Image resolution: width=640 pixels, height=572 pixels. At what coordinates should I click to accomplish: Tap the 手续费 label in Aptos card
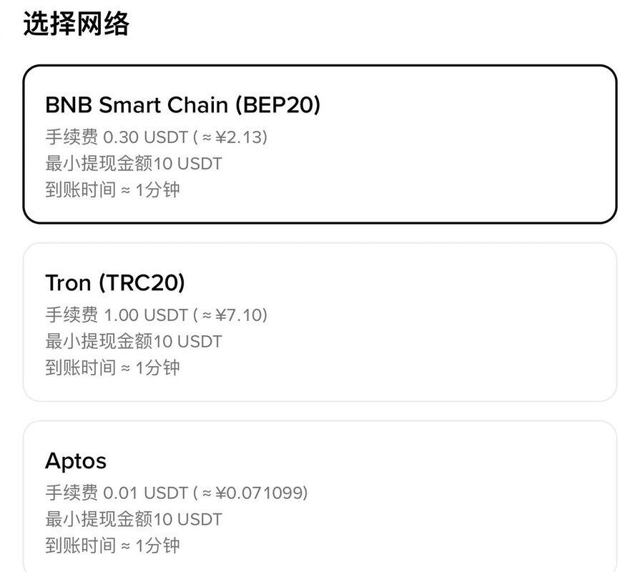(x=72, y=493)
